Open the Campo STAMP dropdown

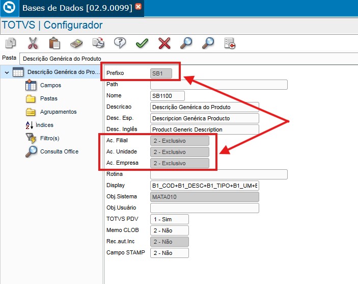click(x=170, y=253)
